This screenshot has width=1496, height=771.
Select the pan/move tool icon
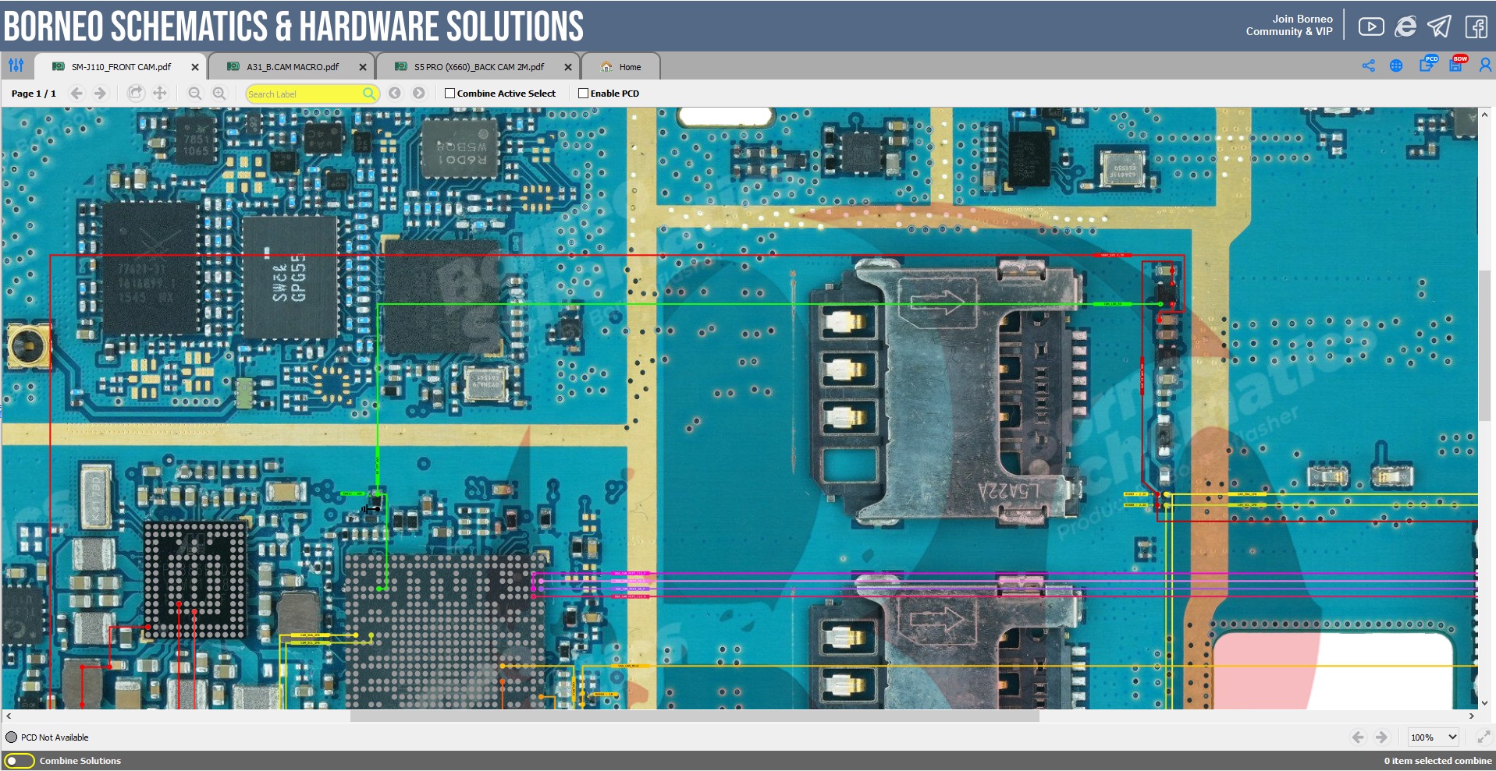[x=160, y=94]
